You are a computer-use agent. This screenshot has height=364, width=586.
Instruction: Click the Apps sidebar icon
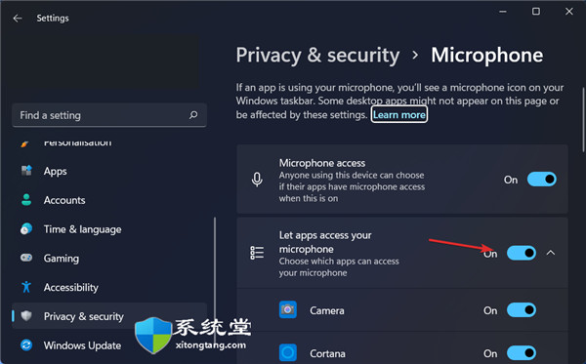coord(26,171)
